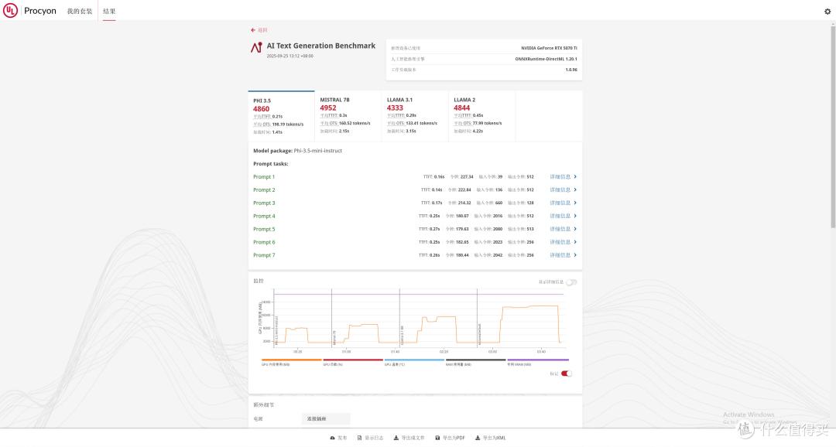Click the 连接插座 power source field
The height and width of the screenshot is (447, 836).
[x=327, y=418]
